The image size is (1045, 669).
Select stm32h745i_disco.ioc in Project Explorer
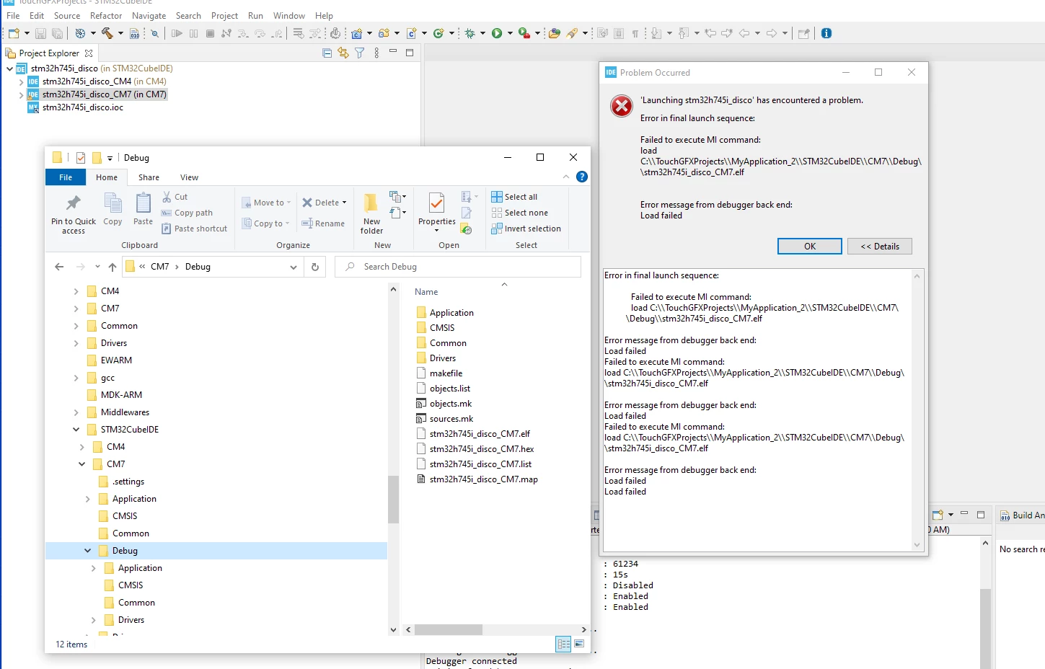(82, 107)
